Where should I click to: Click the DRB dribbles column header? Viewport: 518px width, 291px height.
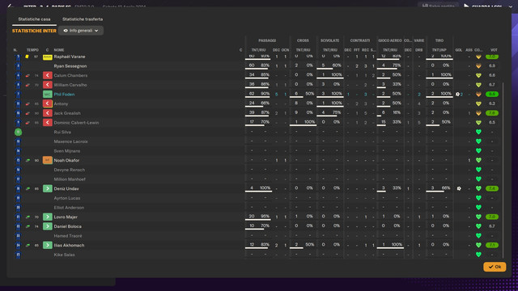pos(419,50)
